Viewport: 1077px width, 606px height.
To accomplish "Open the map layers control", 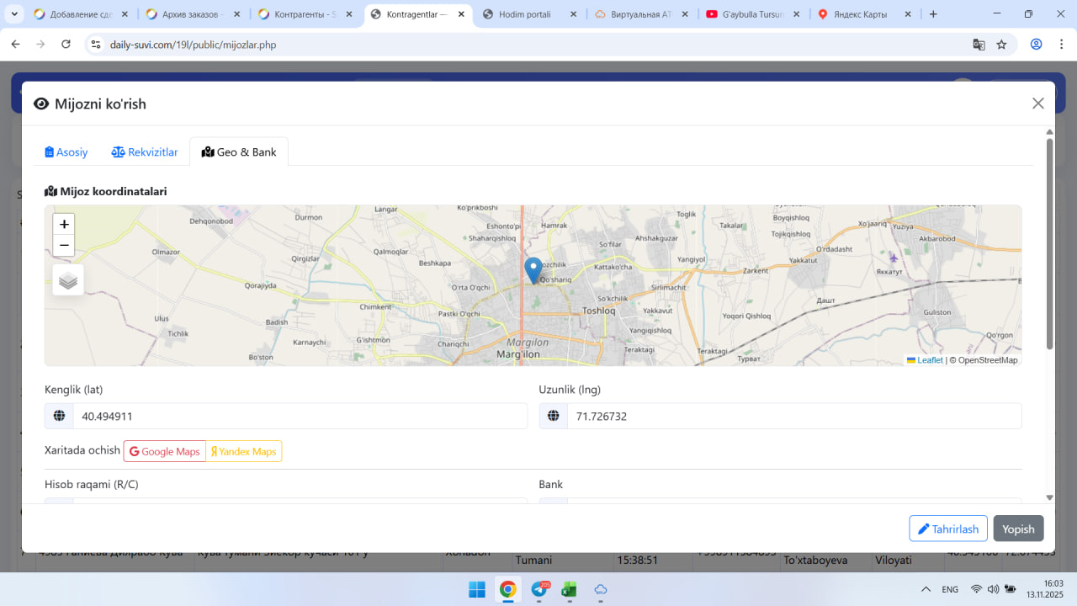I will [68, 280].
